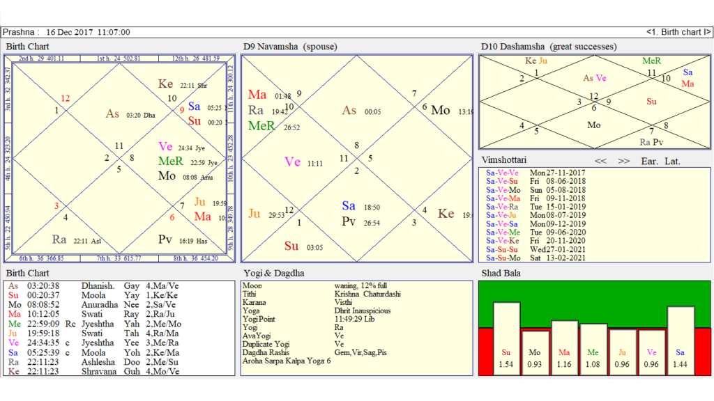Click the Mo bar in Shad Bala

pos(535,353)
